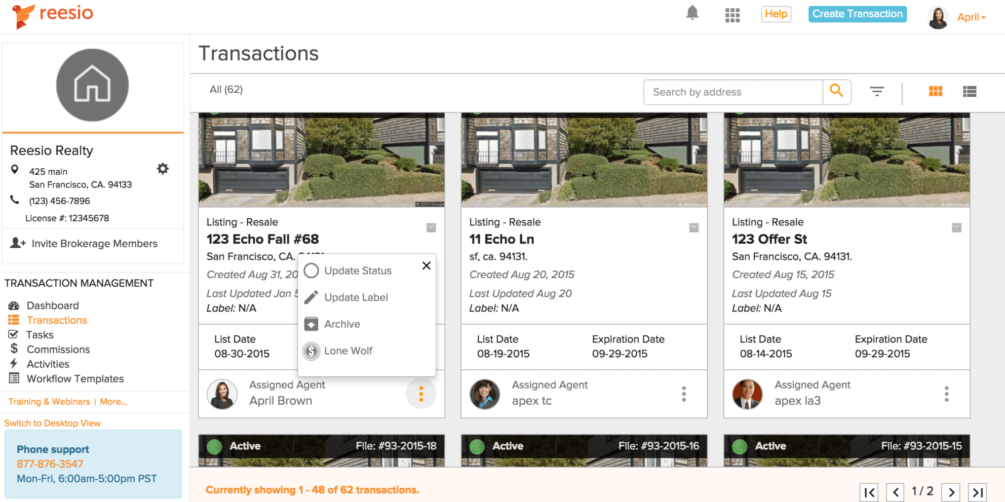Viewport: 1005px width, 502px height.
Task: Select Update Status radio option
Action: click(312, 271)
